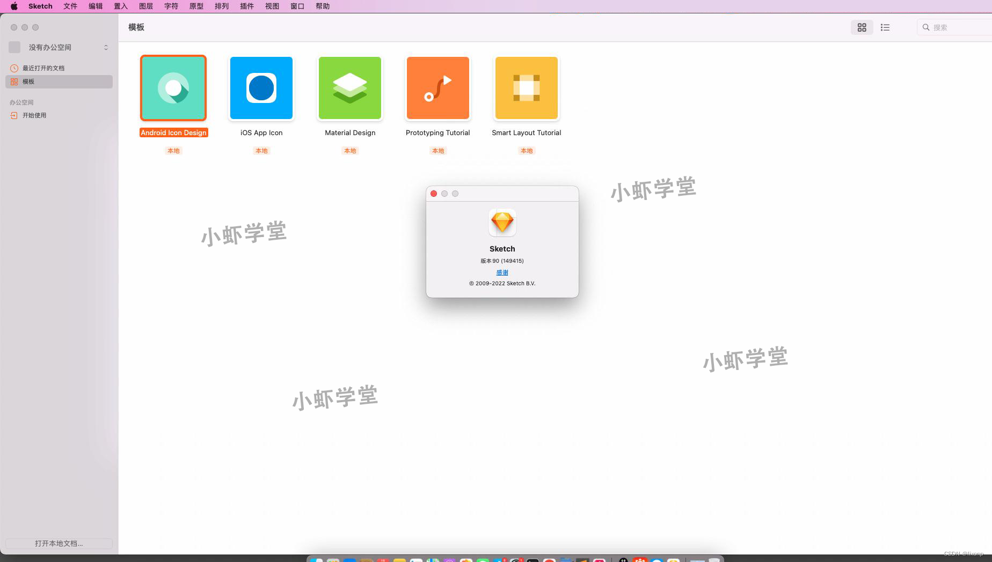Switch to grid view
Viewport: 992px width, 562px height.
tap(862, 27)
